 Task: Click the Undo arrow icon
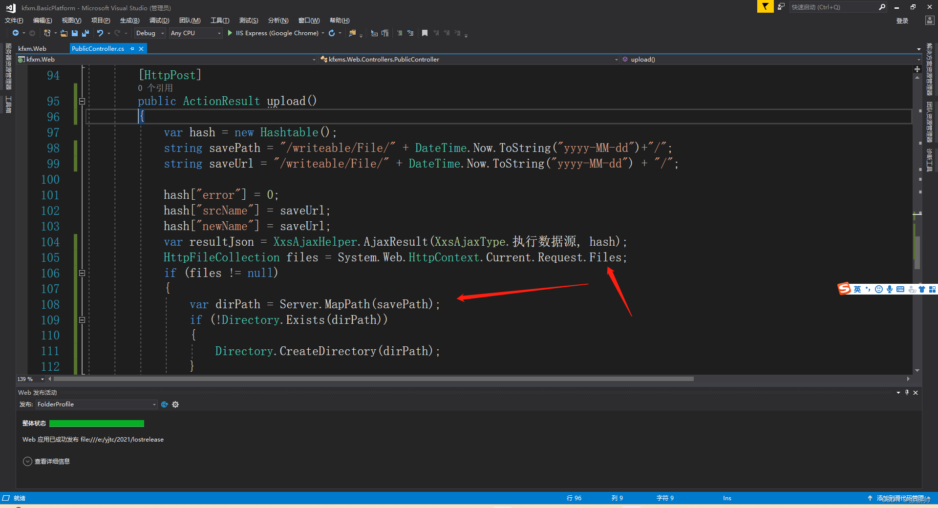[x=100, y=33]
